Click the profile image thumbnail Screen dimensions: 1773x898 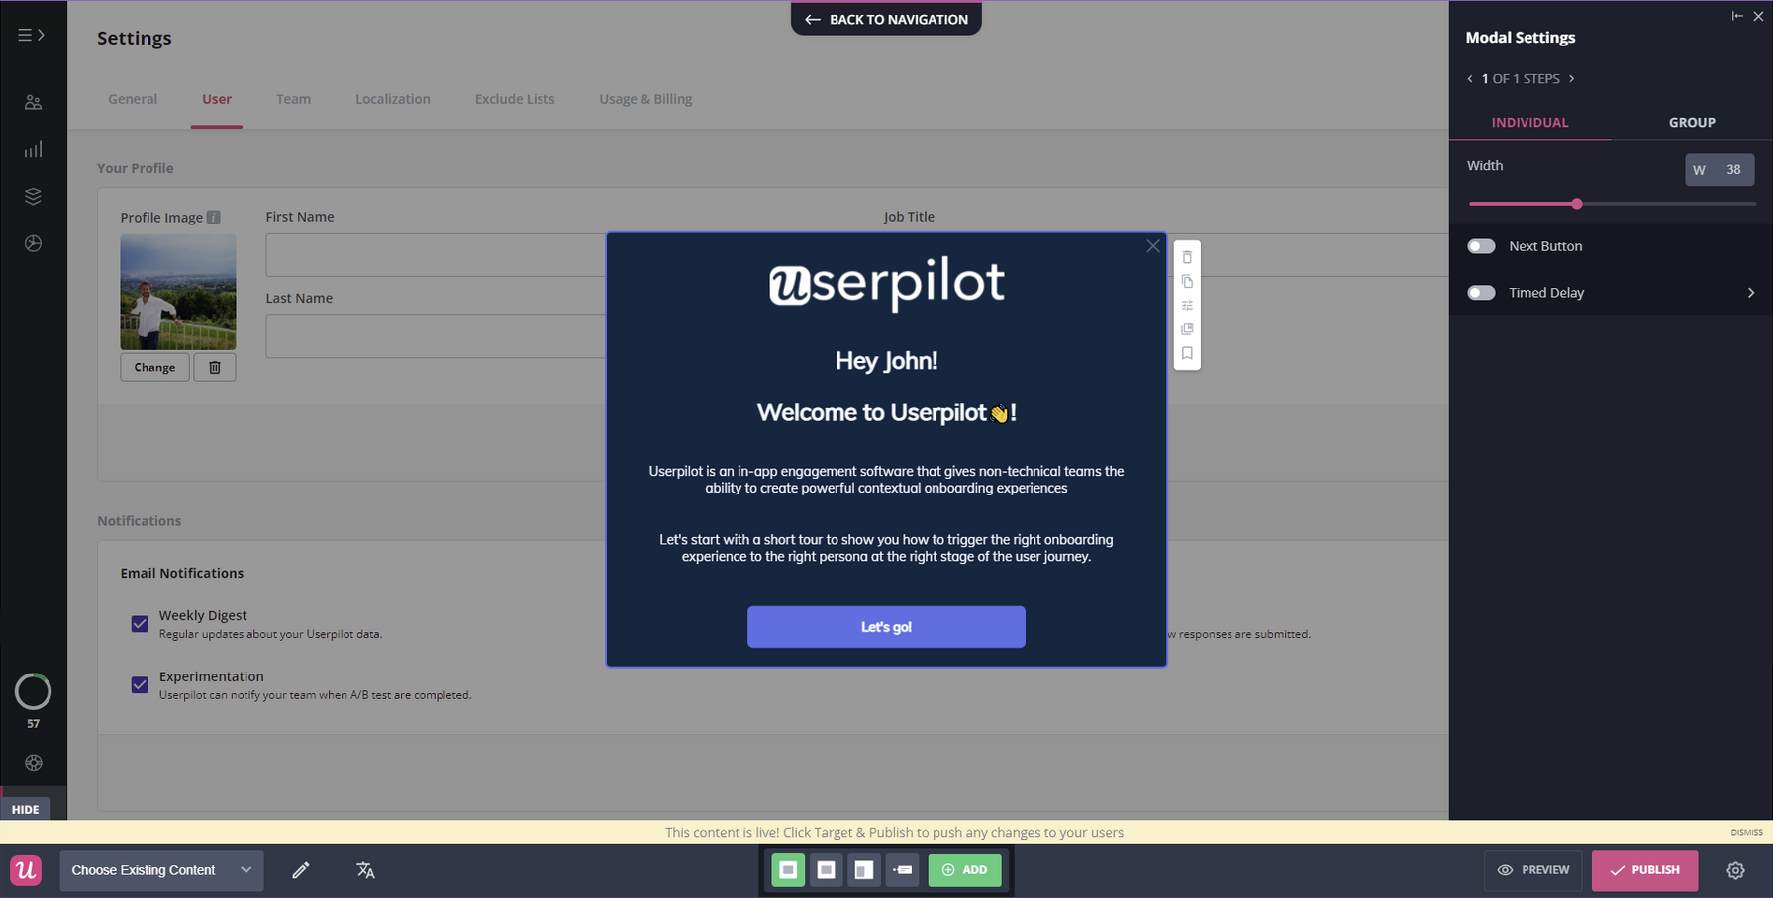[x=178, y=292]
